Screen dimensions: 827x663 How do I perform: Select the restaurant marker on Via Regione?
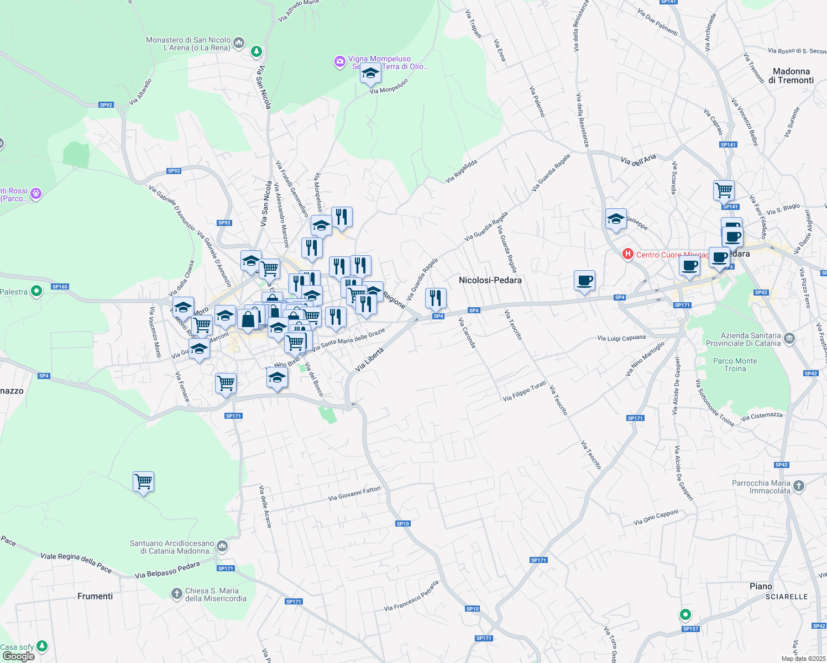click(x=436, y=297)
